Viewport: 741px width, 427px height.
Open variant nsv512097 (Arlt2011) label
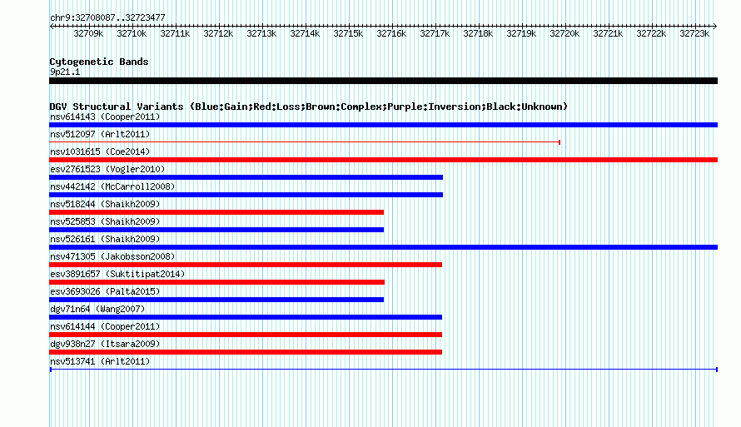(x=100, y=134)
